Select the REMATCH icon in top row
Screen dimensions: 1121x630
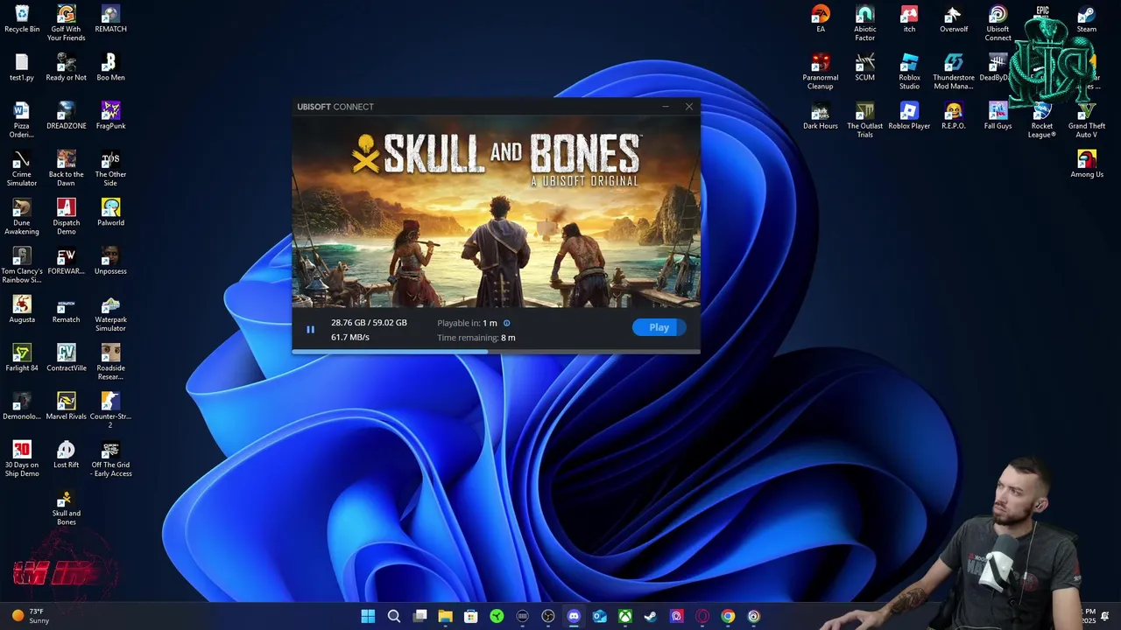[x=110, y=19]
